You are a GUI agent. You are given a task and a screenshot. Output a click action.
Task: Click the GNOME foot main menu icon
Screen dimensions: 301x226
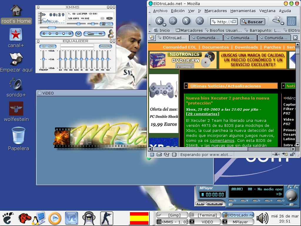click(x=7, y=218)
